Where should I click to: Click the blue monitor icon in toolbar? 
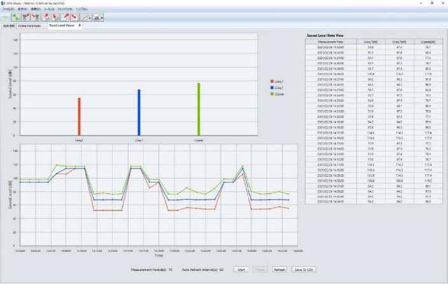click(x=97, y=17)
